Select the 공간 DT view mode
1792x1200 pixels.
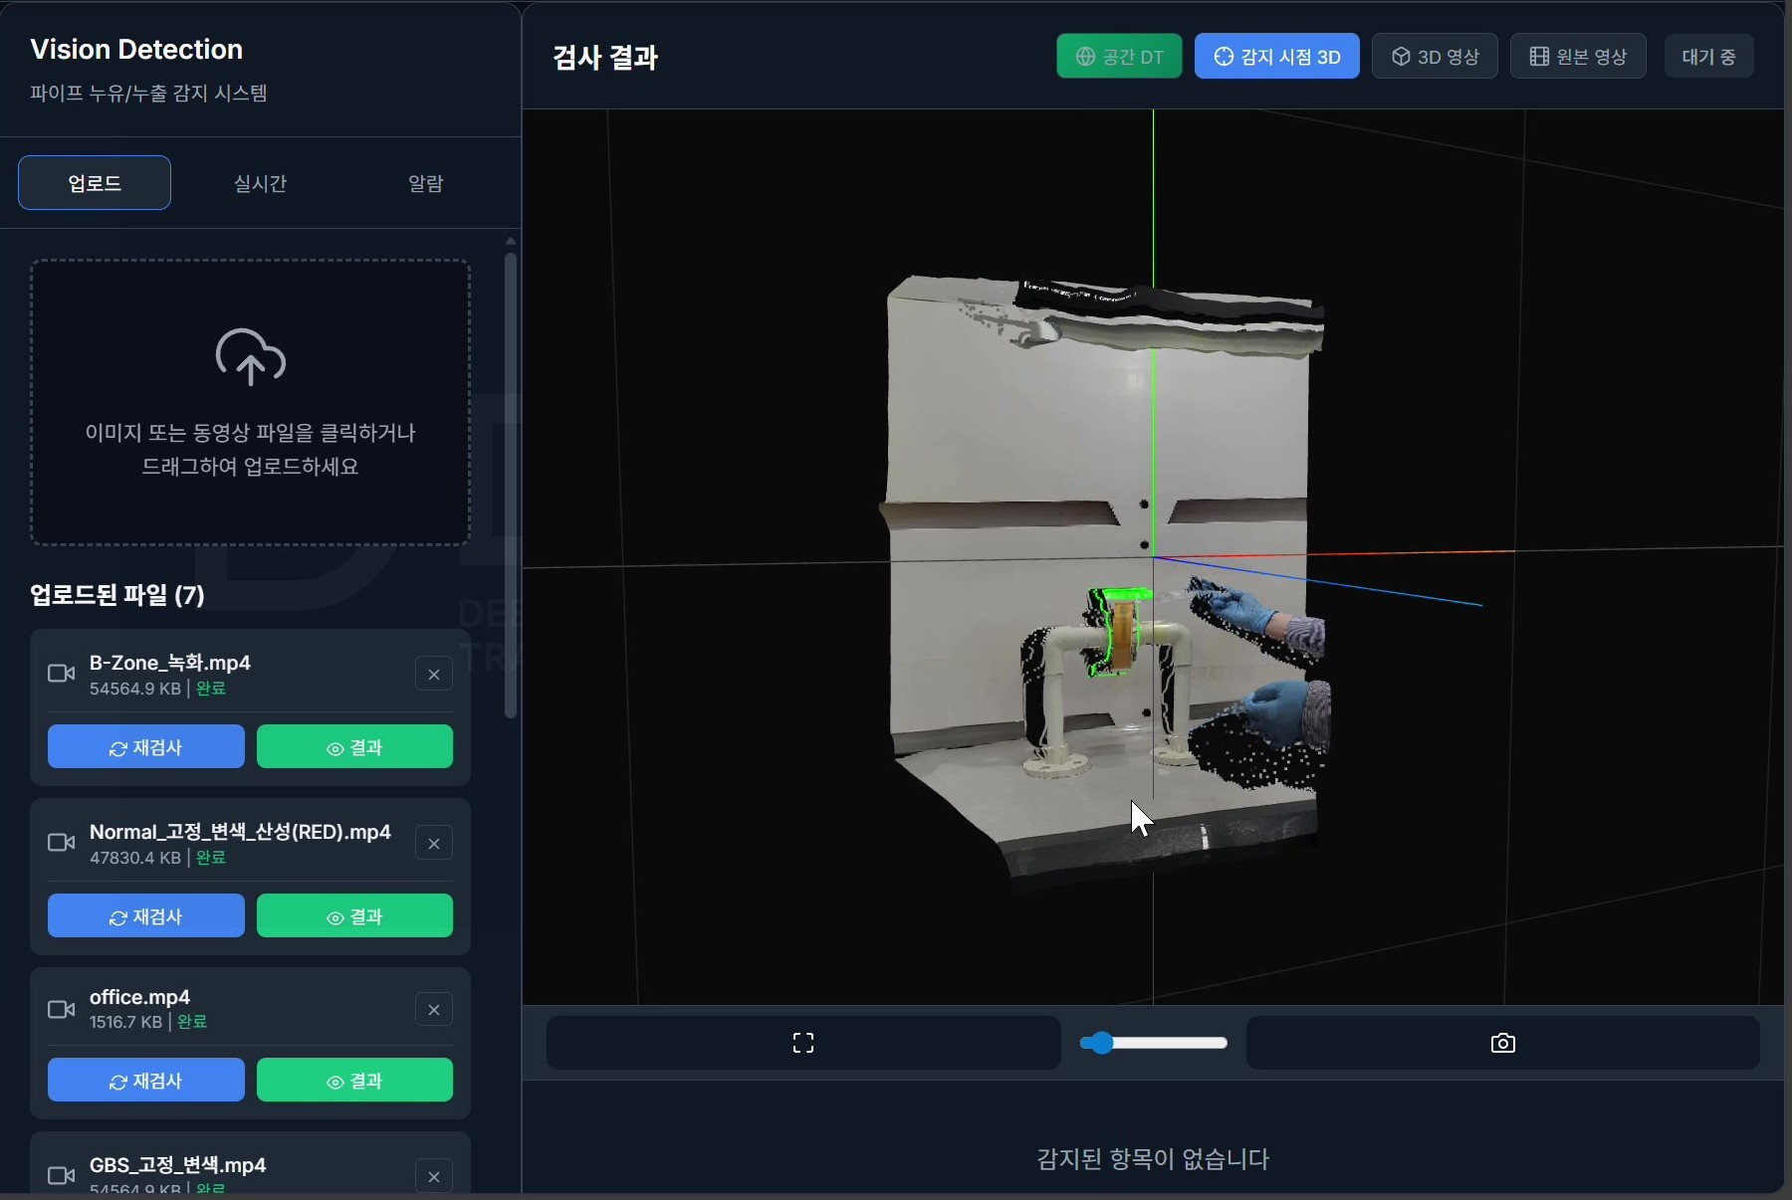click(x=1118, y=56)
